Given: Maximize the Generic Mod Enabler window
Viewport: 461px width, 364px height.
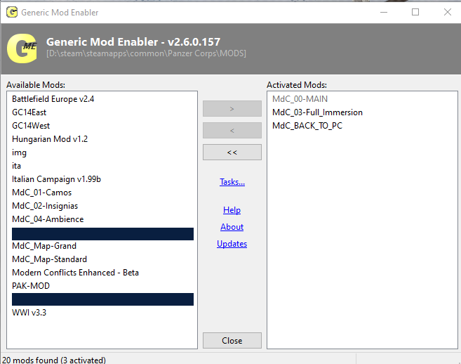Looking at the screenshot, I should tap(415, 13).
